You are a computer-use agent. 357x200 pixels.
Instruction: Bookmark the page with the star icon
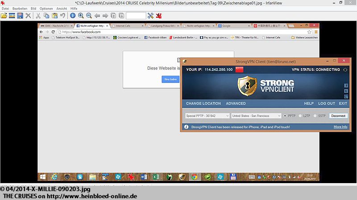pyautogui.click(x=309, y=32)
